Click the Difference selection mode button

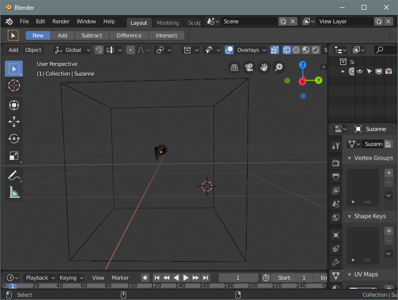pyautogui.click(x=129, y=35)
